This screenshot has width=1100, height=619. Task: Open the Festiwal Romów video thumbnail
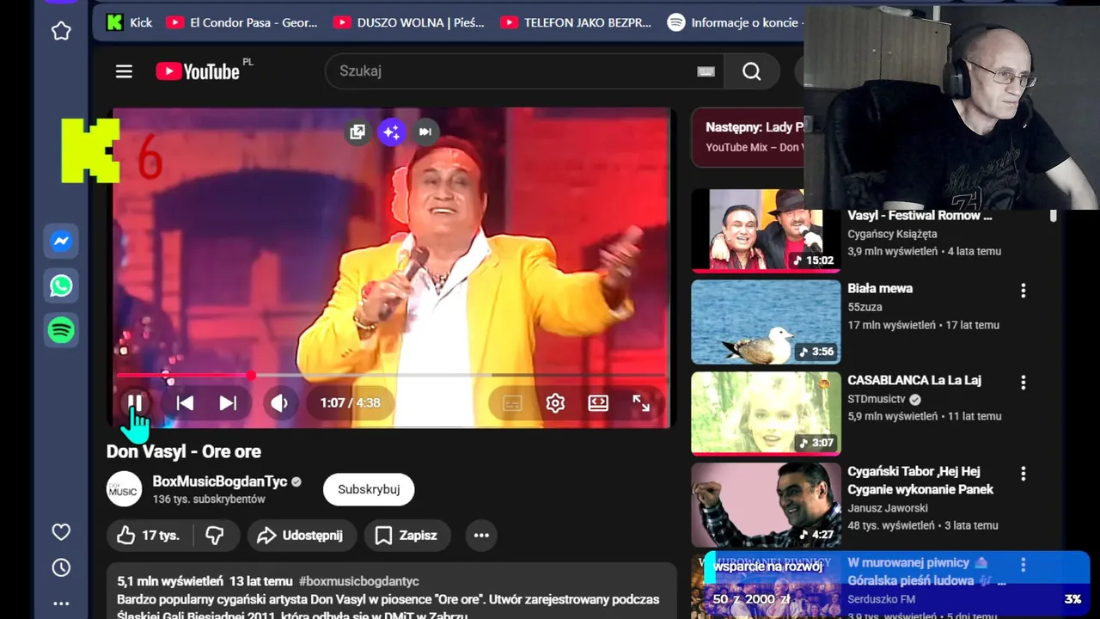pos(766,230)
